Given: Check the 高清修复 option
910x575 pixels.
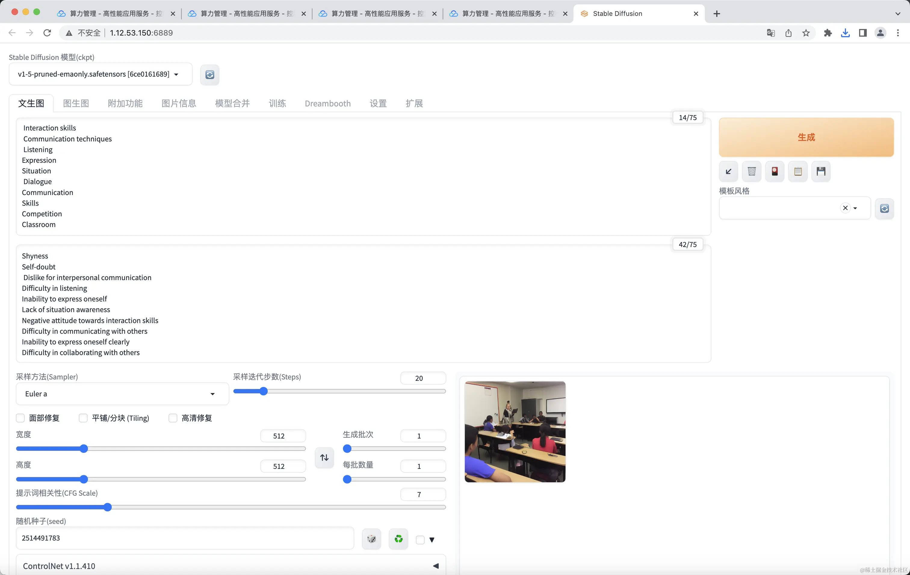Looking at the screenshot, I should coord(173,418).
